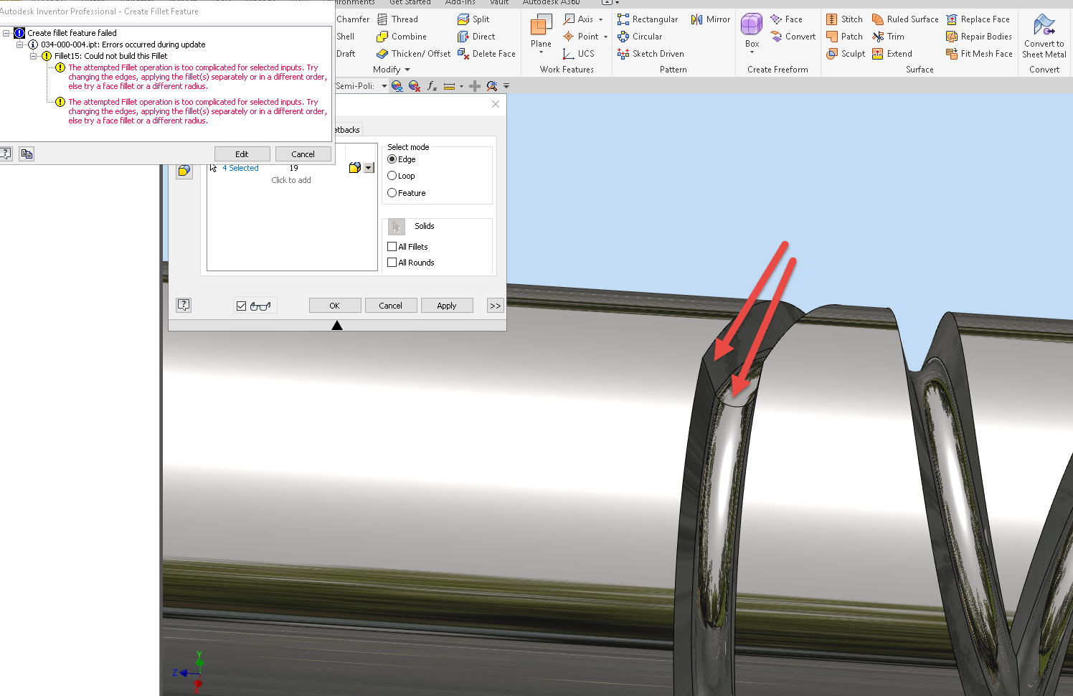Choose the Delete Face tool

486,54
